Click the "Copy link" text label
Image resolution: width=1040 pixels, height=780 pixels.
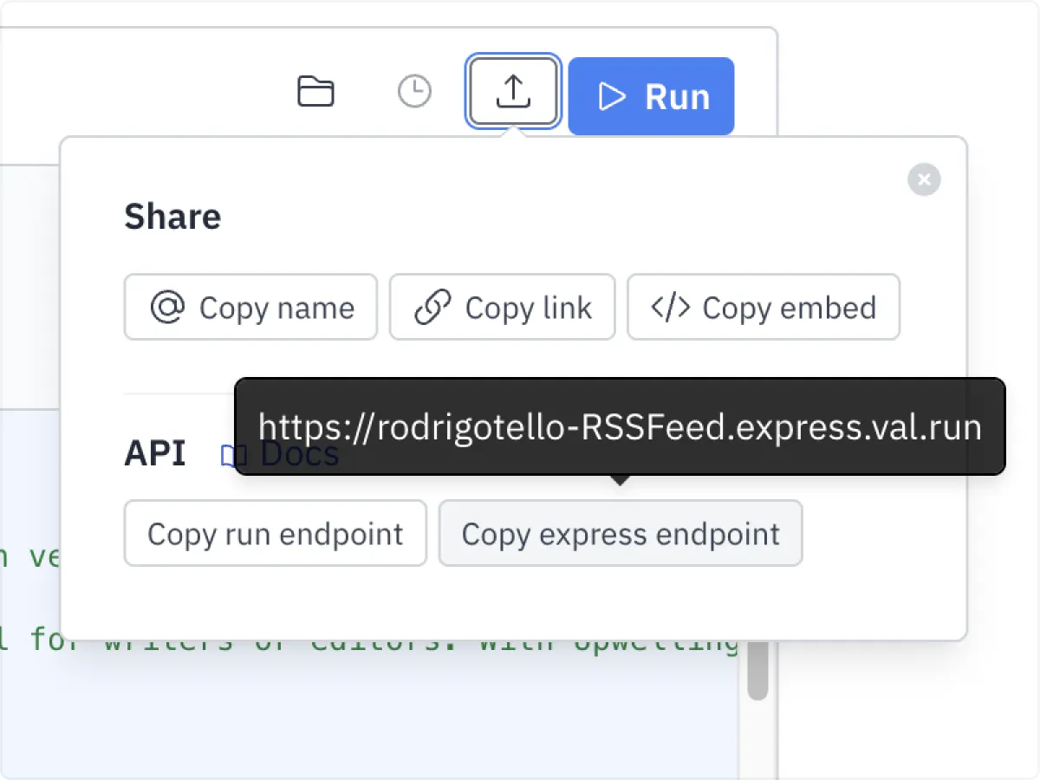528,308
